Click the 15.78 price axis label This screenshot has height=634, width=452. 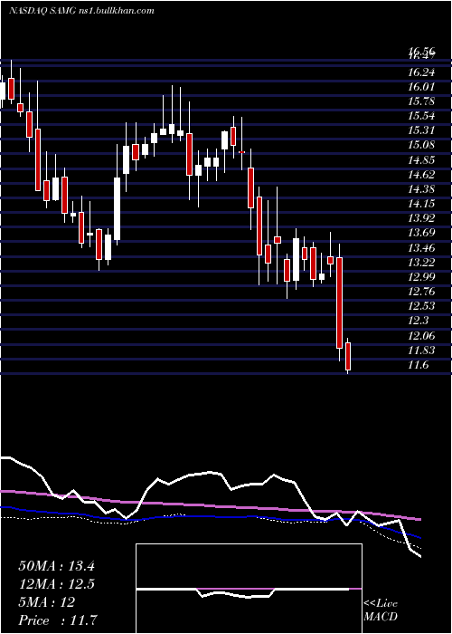(422, 101)
